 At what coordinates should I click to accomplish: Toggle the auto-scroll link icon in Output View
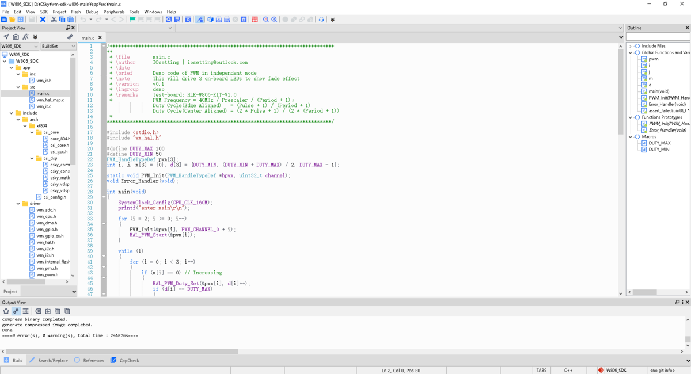(16, 311)
